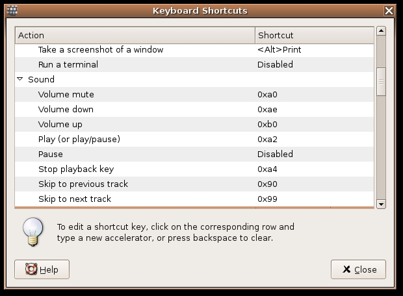Collapse the Sound category
The width and height of the screenshot is (403, 296).
pos(20,79)
